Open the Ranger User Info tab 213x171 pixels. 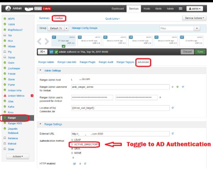tap(67, 62)
